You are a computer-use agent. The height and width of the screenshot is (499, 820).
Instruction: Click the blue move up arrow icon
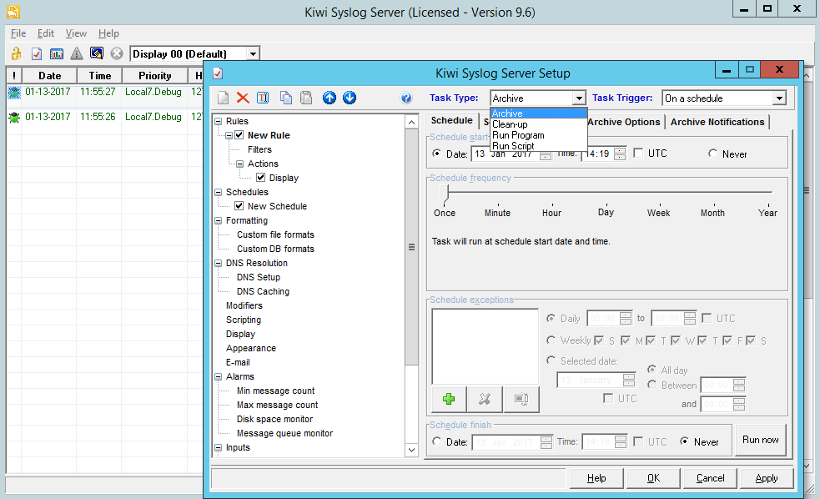coord(330,98)
